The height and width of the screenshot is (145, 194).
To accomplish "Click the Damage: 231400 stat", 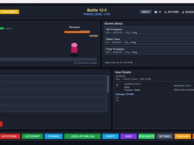I will point(125,94).
